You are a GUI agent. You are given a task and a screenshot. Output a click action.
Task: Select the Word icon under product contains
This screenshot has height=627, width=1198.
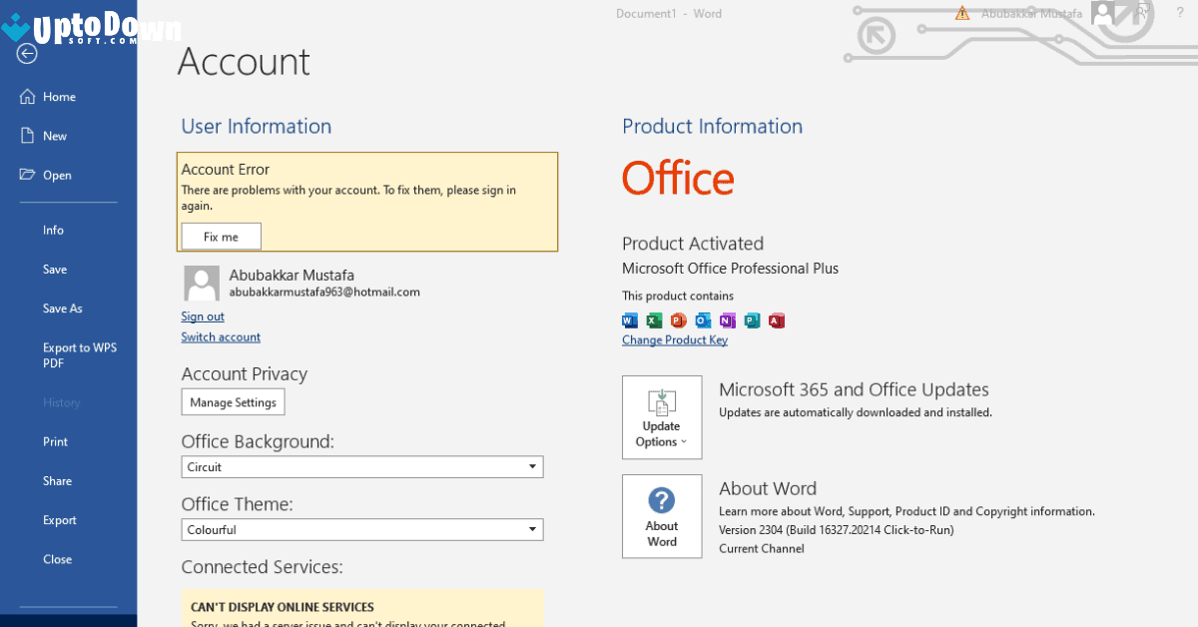pos(630,320)
